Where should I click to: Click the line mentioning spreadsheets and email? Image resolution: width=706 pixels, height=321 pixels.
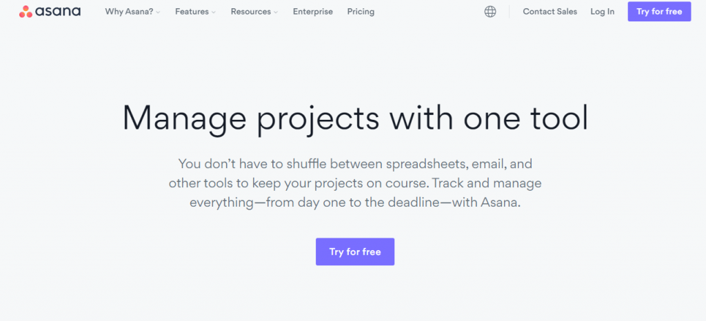click(x=355, y=164)
